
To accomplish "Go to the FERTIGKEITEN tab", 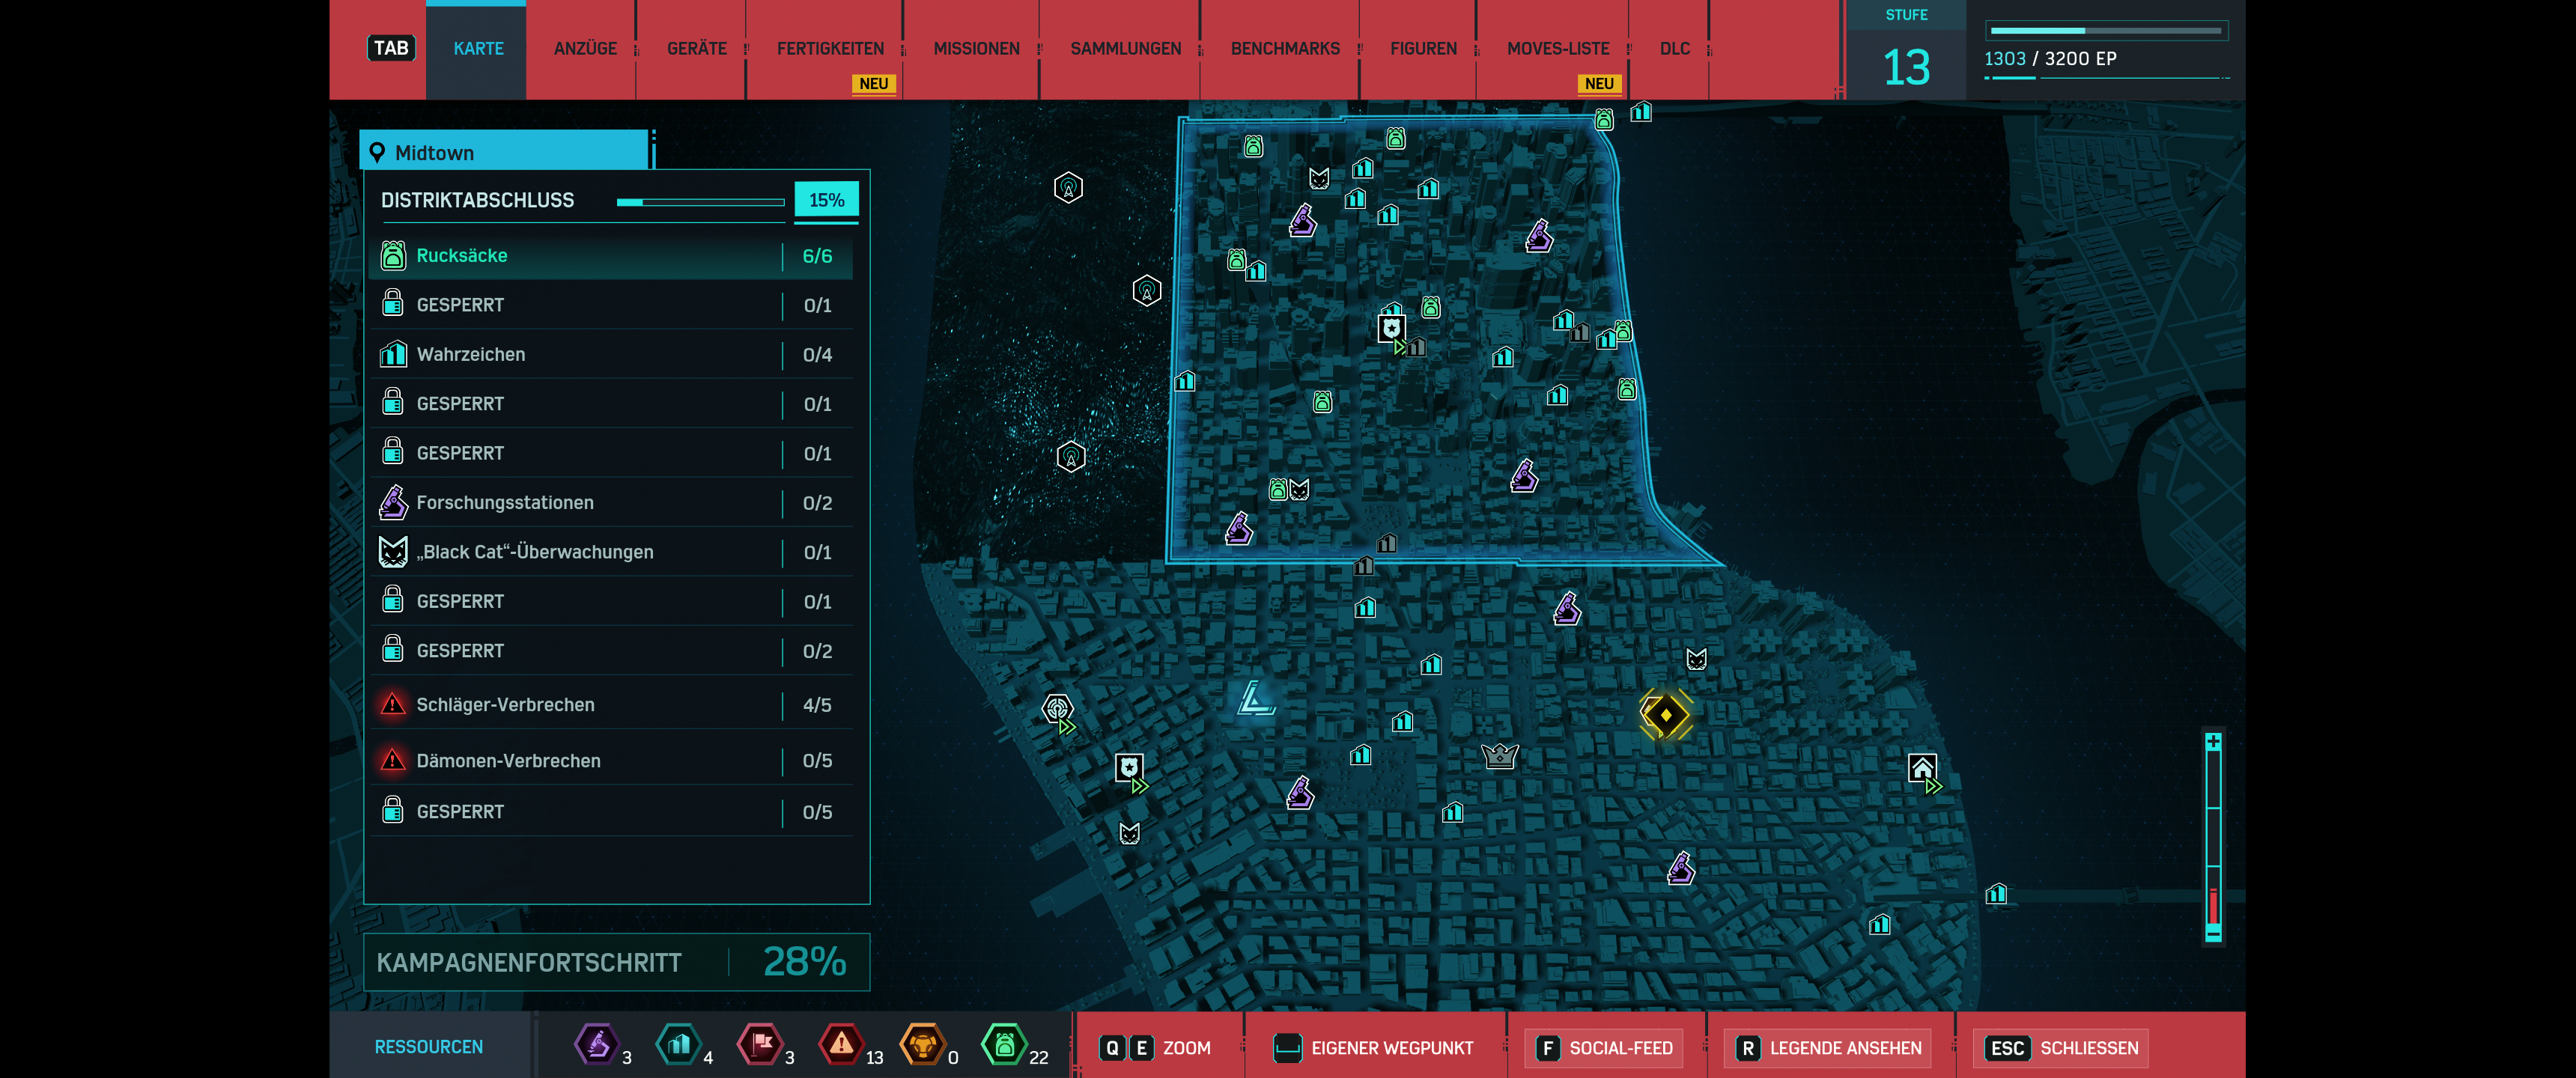I will point(830,49).
